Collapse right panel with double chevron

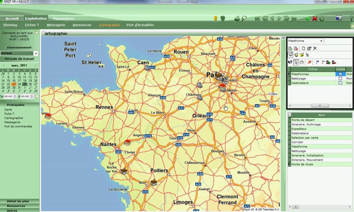283,38
